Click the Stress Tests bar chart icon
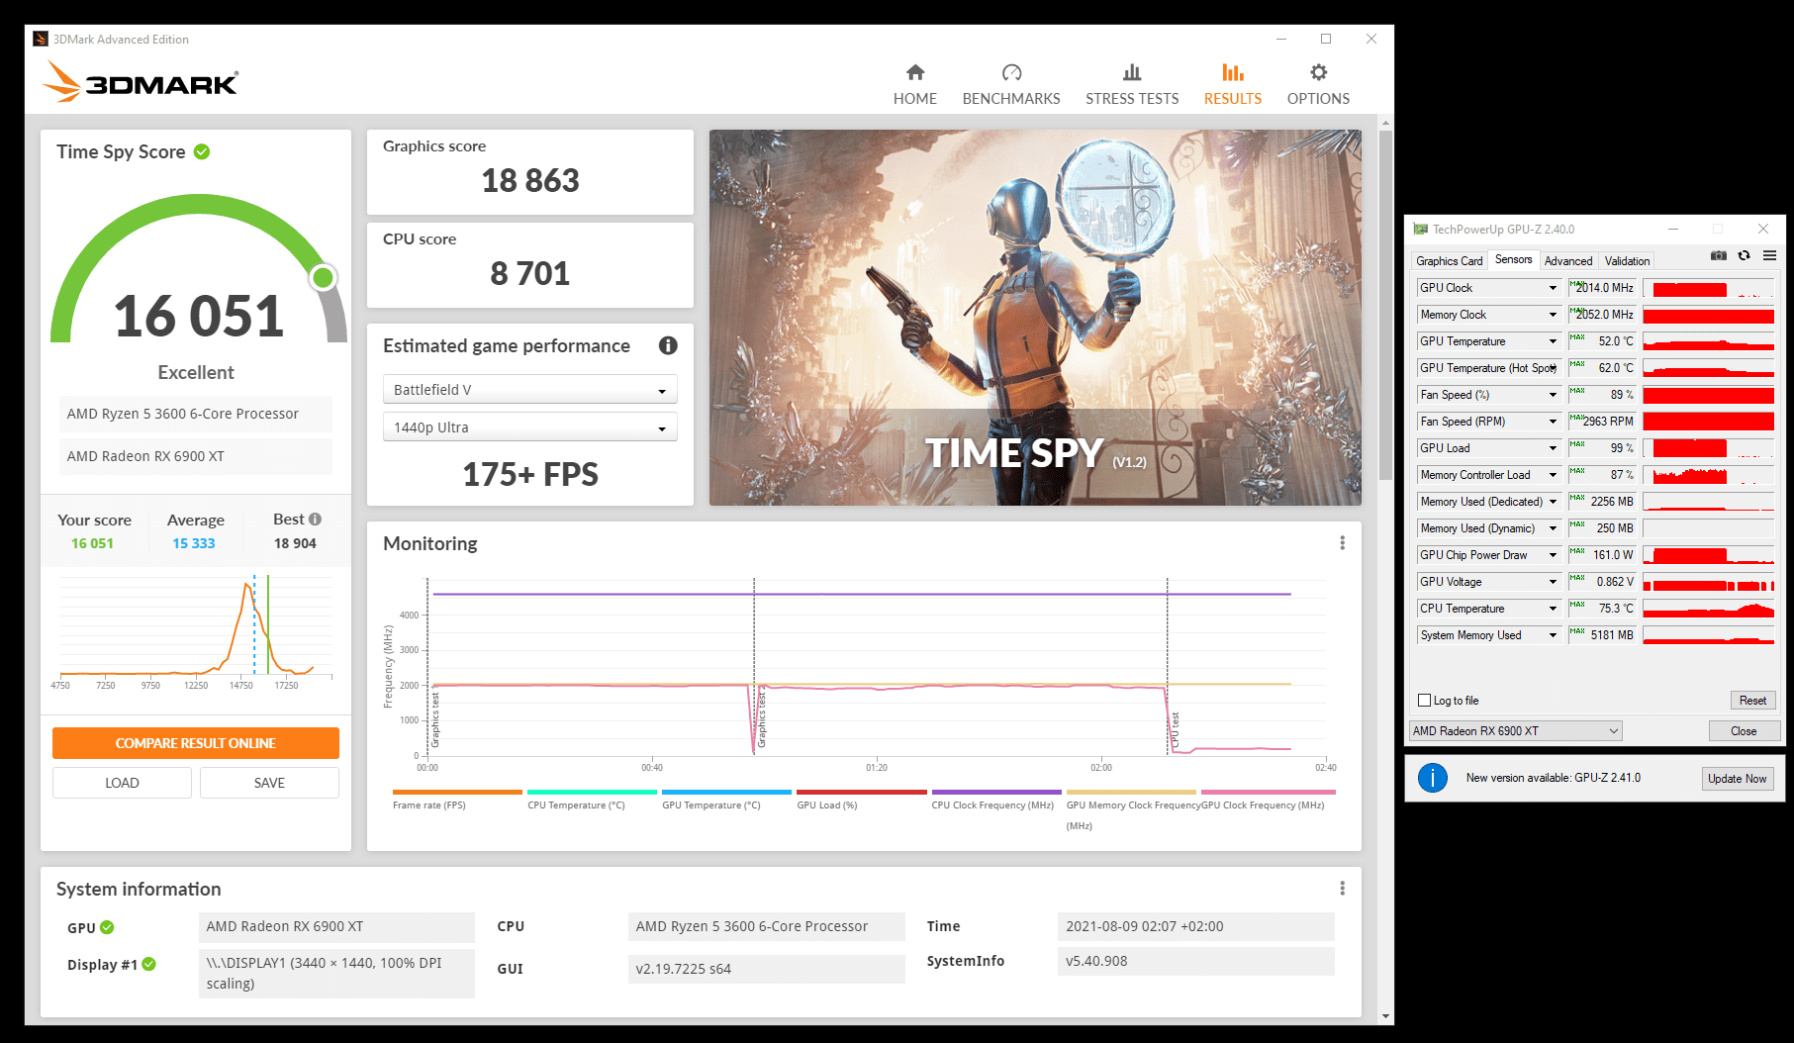This screenshot has width=1794, height=1043. coord(1132,72)
